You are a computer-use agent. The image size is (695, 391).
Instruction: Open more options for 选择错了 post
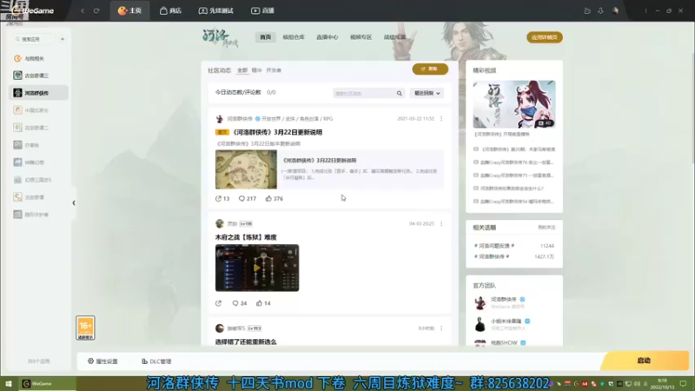pyautogui.click(x=441, y=328)
